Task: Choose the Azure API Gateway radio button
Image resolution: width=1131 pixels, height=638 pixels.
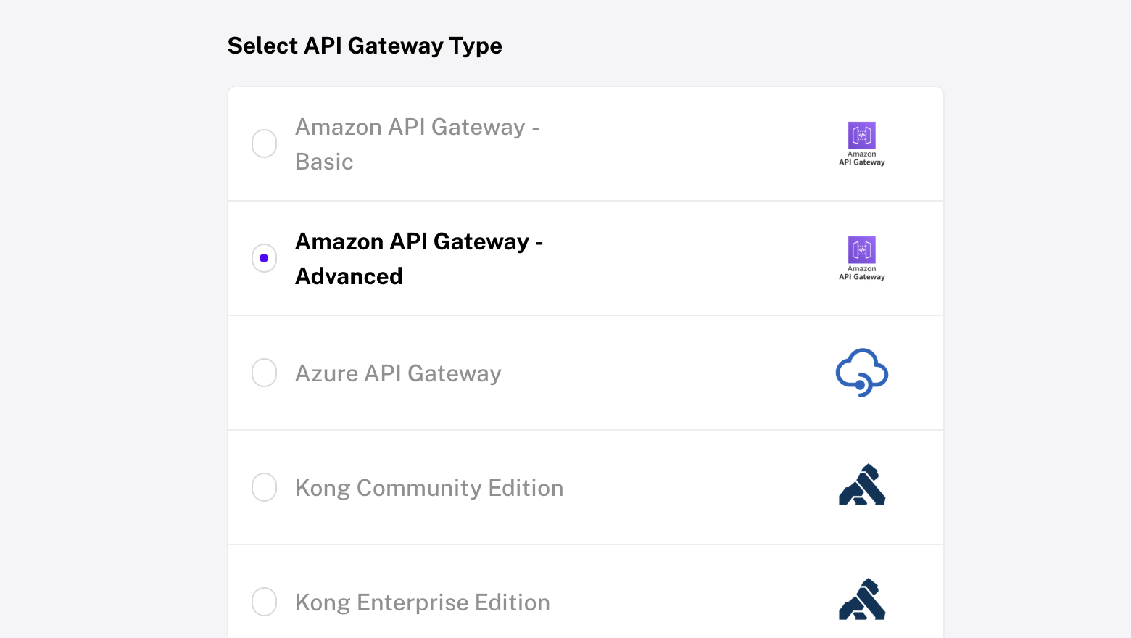Action: 264,373
